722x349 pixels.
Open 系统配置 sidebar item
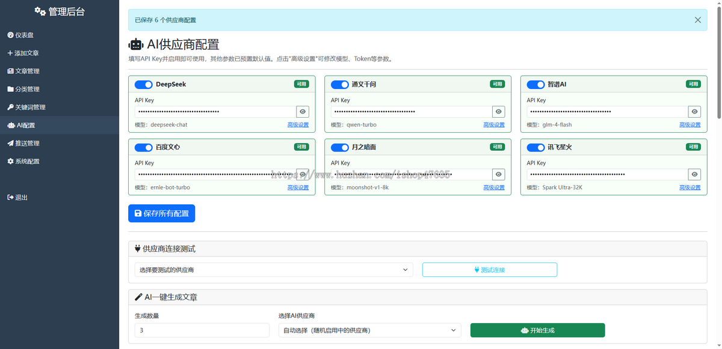(x=60, y=161)
